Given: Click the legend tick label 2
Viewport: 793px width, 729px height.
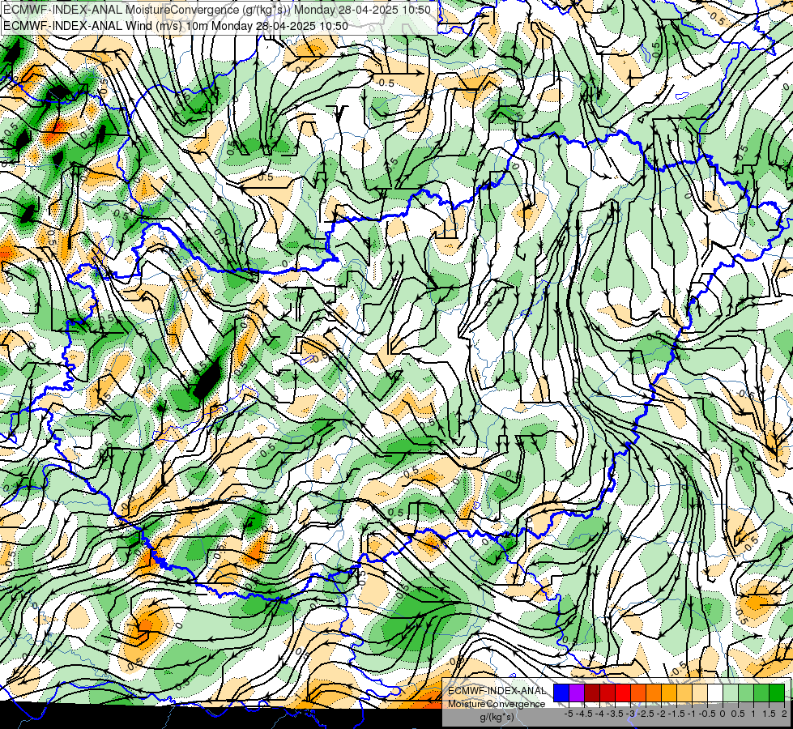Looking at the screenshot, I should coord(784,714).
